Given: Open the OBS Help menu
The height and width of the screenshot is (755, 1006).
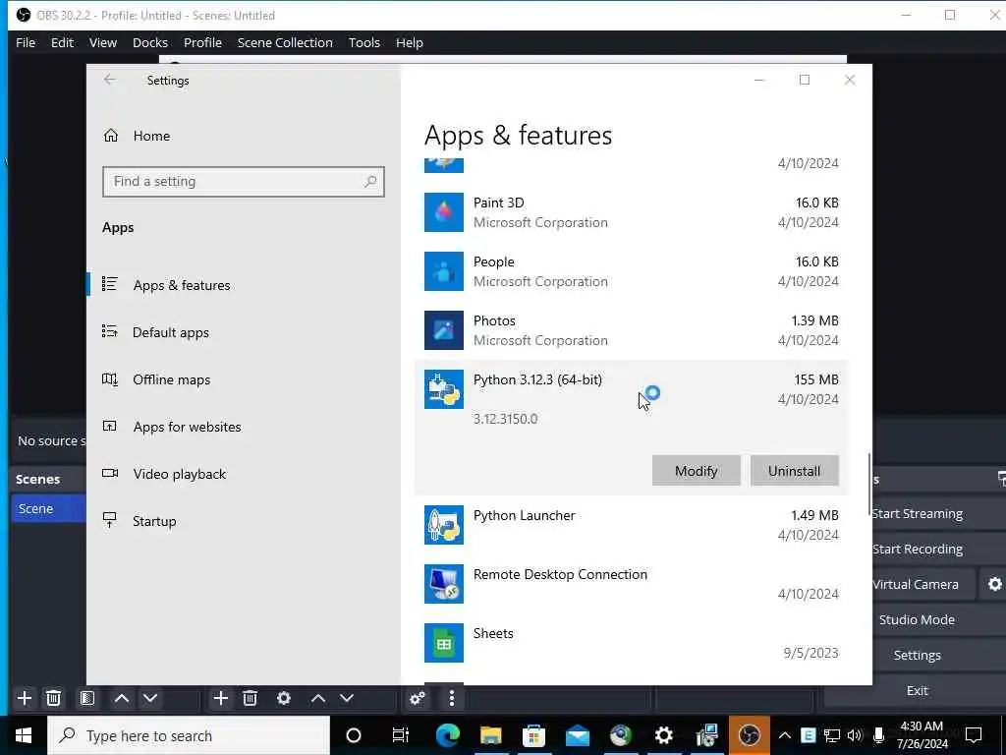Looking at the screenshot, I should (410, 42).
